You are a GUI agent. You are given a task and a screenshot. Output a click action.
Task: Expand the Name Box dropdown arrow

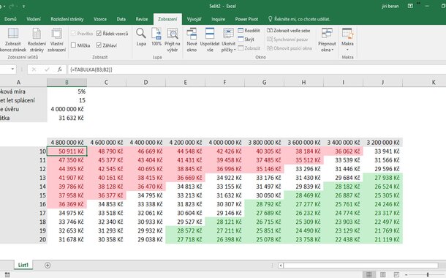pos(12,69)
